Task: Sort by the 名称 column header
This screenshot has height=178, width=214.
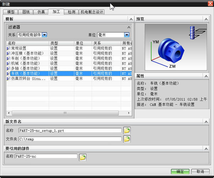Action: pyautogui.click(x=27, y=43)
